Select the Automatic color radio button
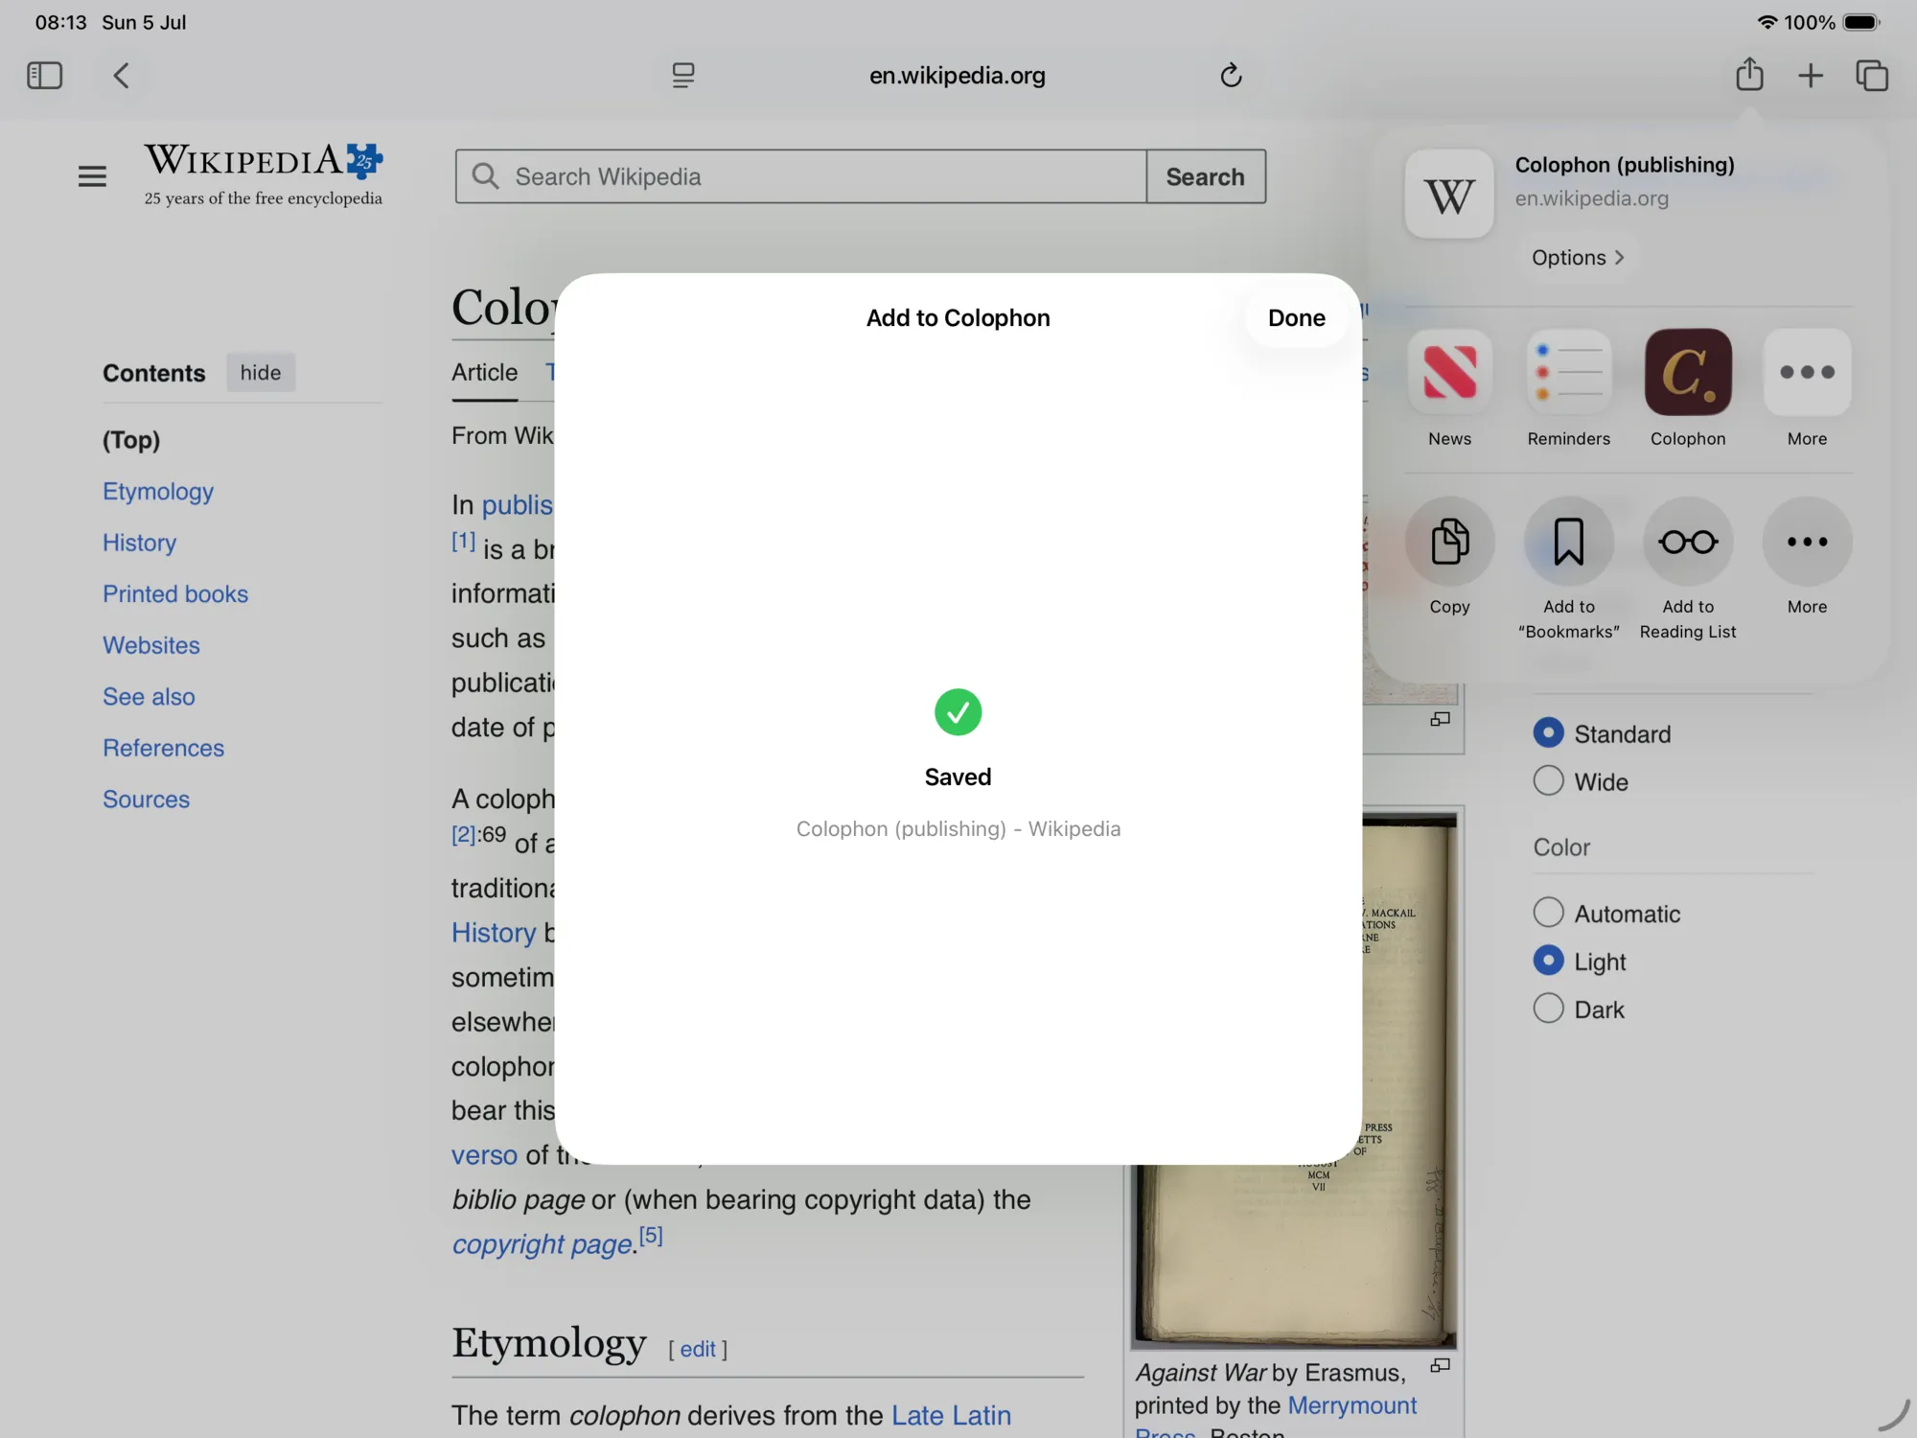Image resolution: width=1917 pixels, height=1438 pixels. 1548,912
